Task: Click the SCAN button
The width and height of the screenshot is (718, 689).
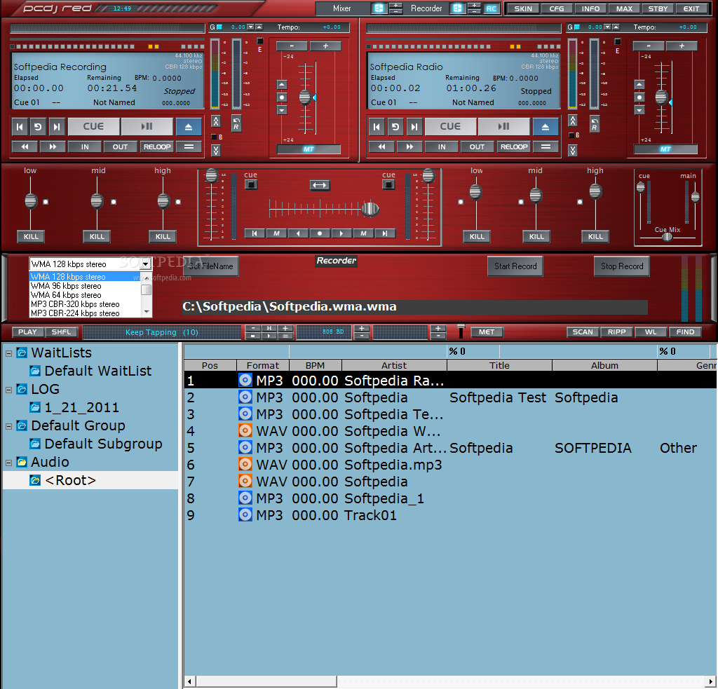Action: (x=583, y=332)
